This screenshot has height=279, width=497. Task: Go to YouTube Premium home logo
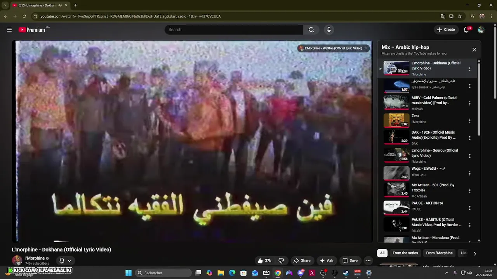pos(32,30)
